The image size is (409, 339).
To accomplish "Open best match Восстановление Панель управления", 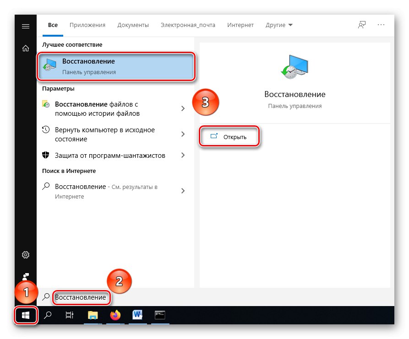I will point(116,66).
